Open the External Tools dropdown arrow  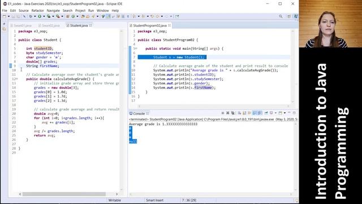tap(62, 16)
